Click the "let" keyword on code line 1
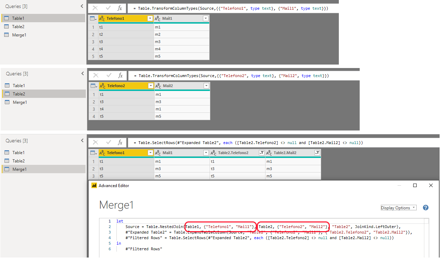This screenshot has width=441, height=261. (120, 221)
